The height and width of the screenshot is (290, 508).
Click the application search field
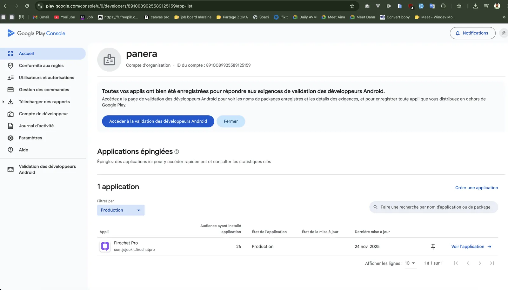[x=433, y=207]
